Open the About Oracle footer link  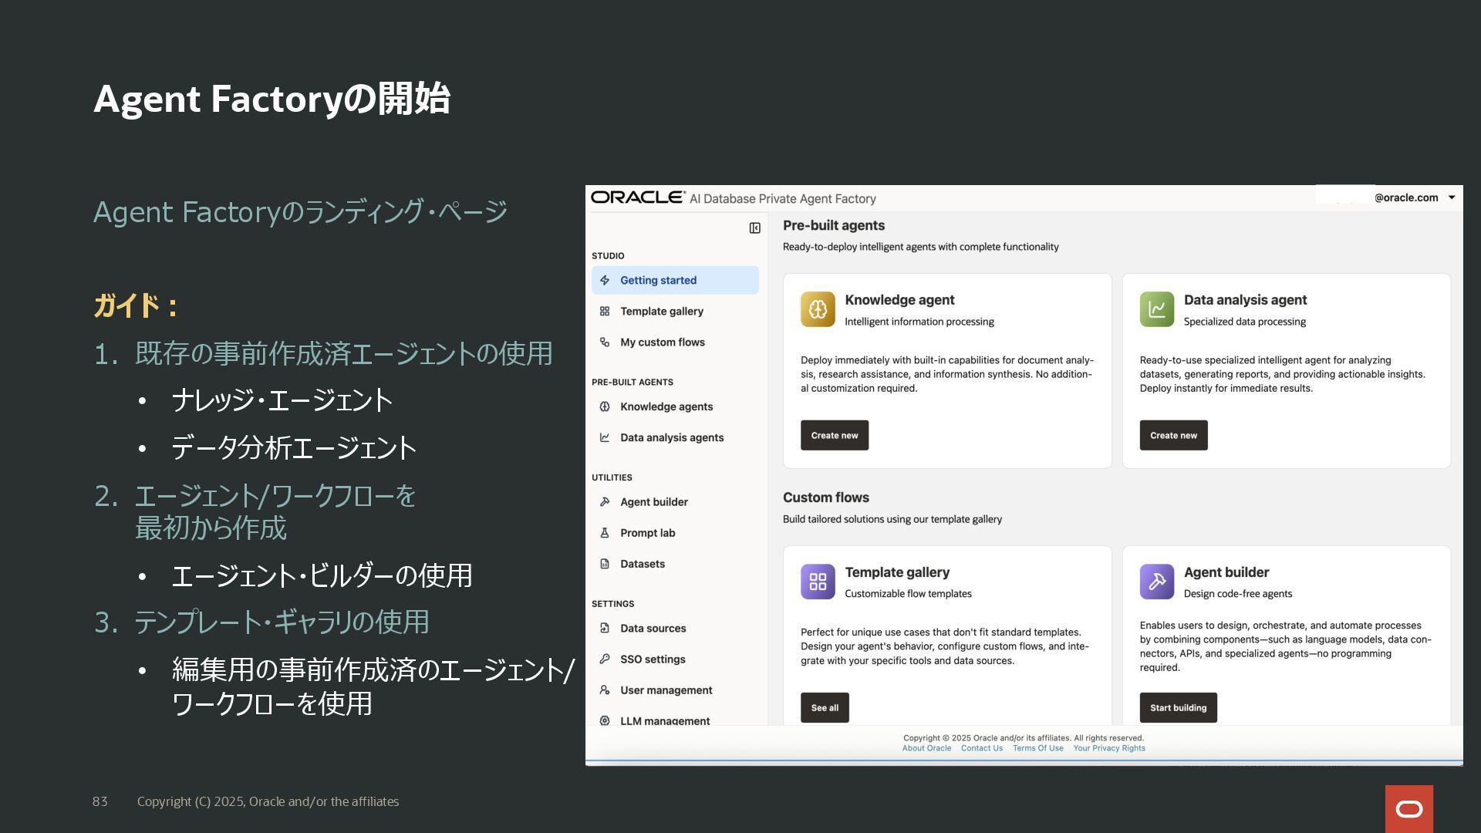pos(926,748)
